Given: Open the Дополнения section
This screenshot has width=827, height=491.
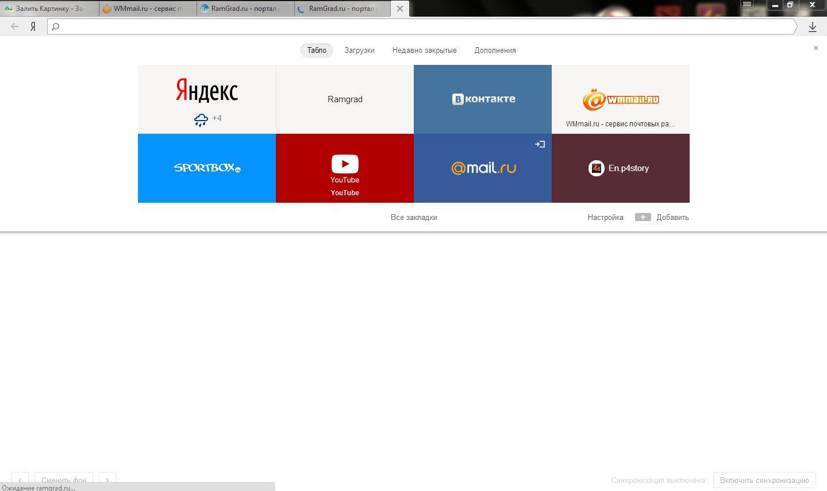Looking at the screenshot, I should 495,51.
